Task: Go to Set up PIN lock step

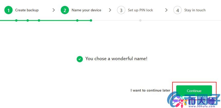Action: click(140, 10)
